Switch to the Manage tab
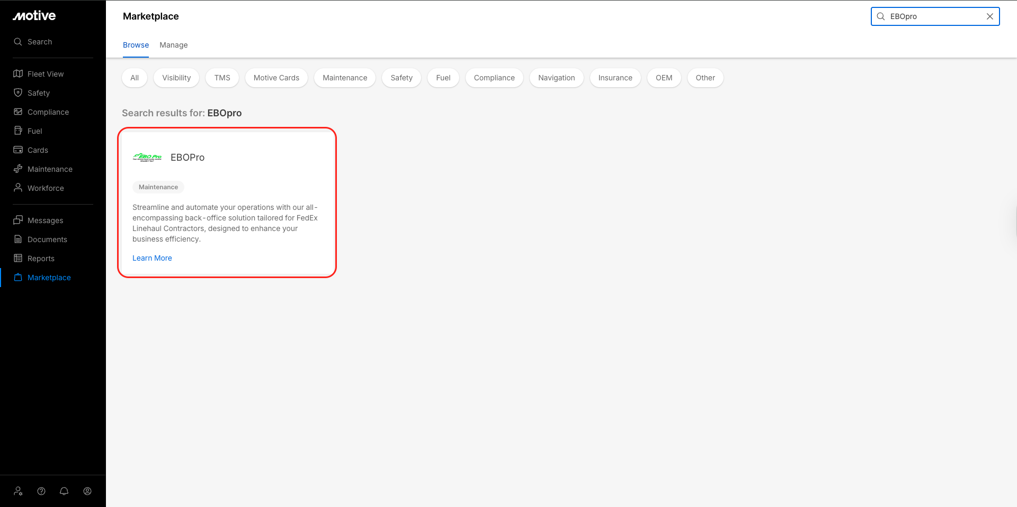The image size is (1017, 507). (x=174, y=45)
